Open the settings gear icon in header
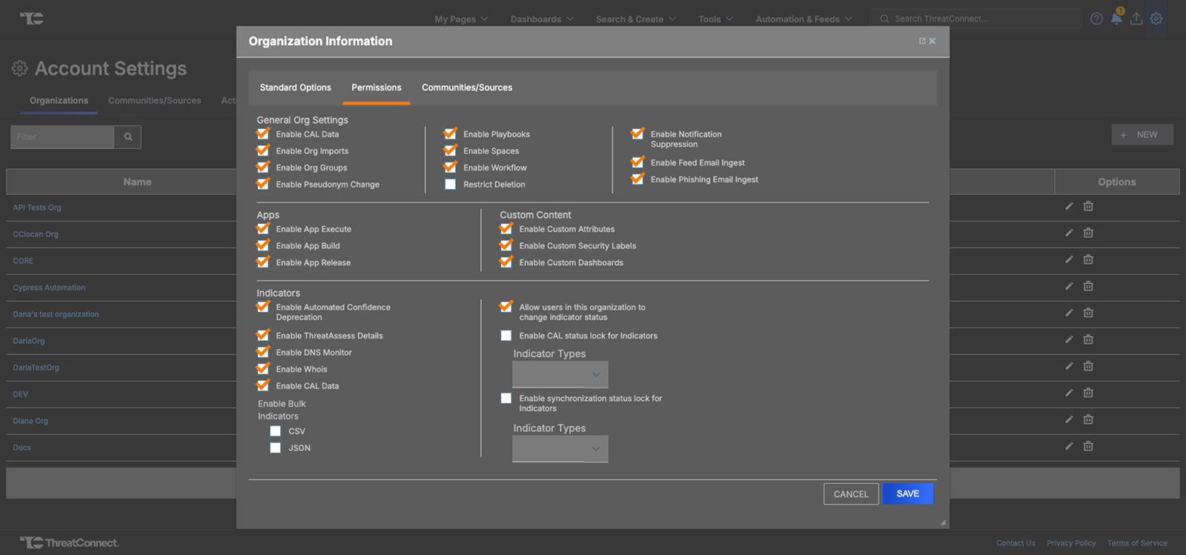 [x=1156, y=19]
